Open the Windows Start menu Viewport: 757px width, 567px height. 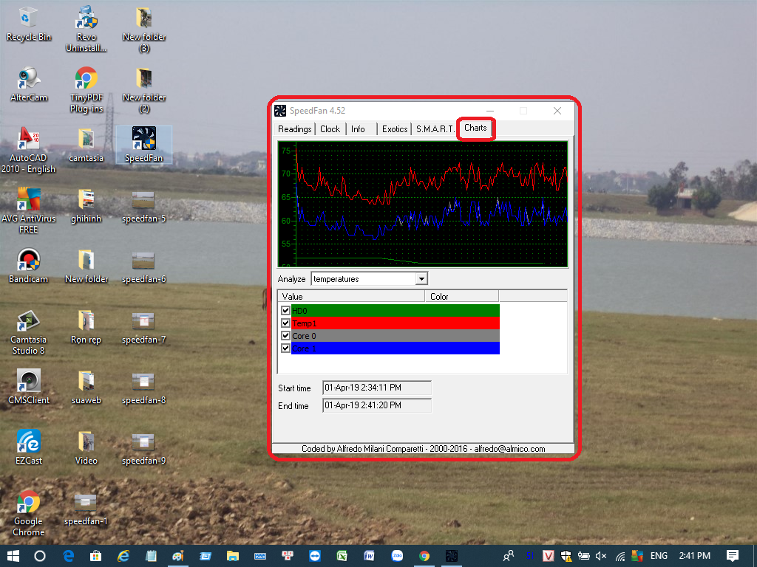point(13,556)
